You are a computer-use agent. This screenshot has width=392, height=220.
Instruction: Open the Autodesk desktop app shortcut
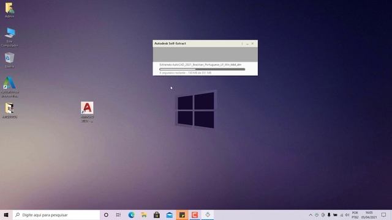click(10, 87)
